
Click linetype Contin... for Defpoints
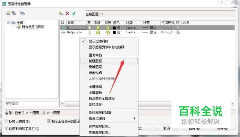132,32
